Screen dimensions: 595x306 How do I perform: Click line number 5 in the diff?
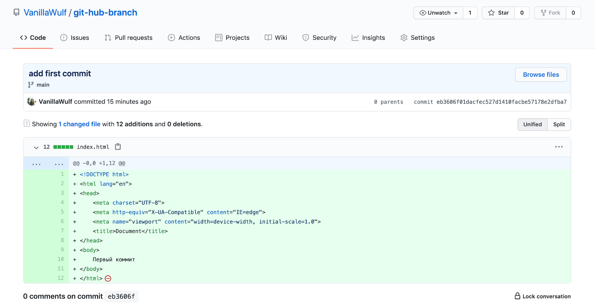[62, 212]
